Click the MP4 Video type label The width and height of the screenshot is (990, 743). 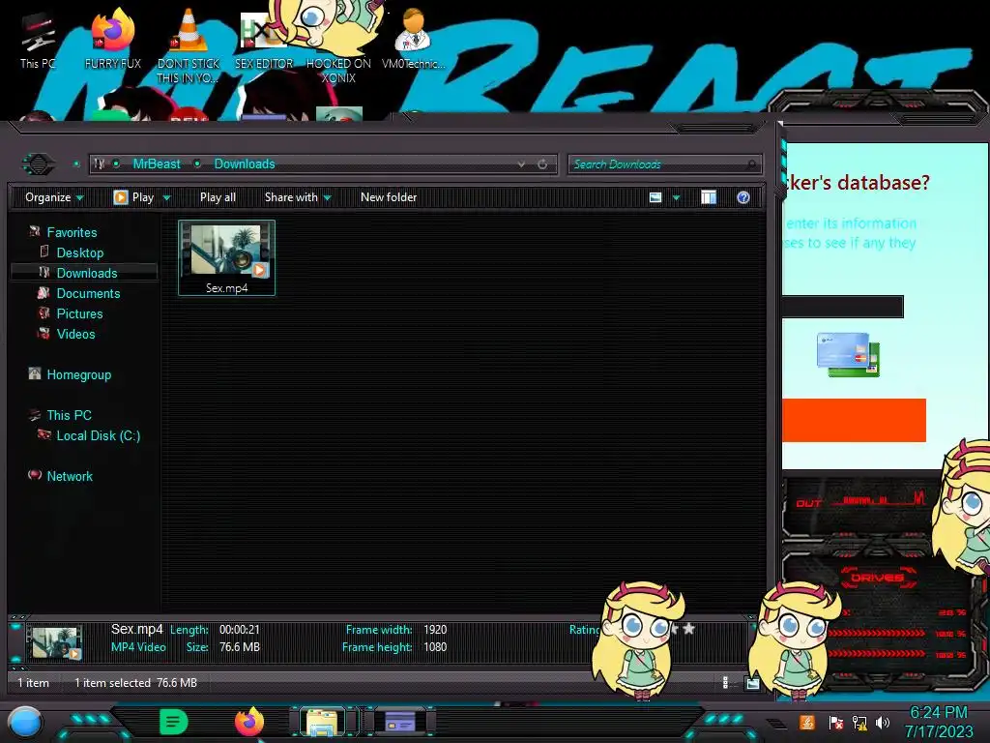(x=138, y=647)
